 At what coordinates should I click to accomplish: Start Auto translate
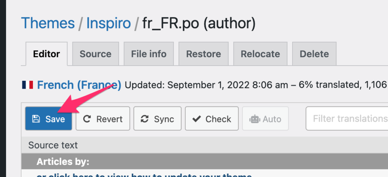pyautogui.click(x=266, y=119)
